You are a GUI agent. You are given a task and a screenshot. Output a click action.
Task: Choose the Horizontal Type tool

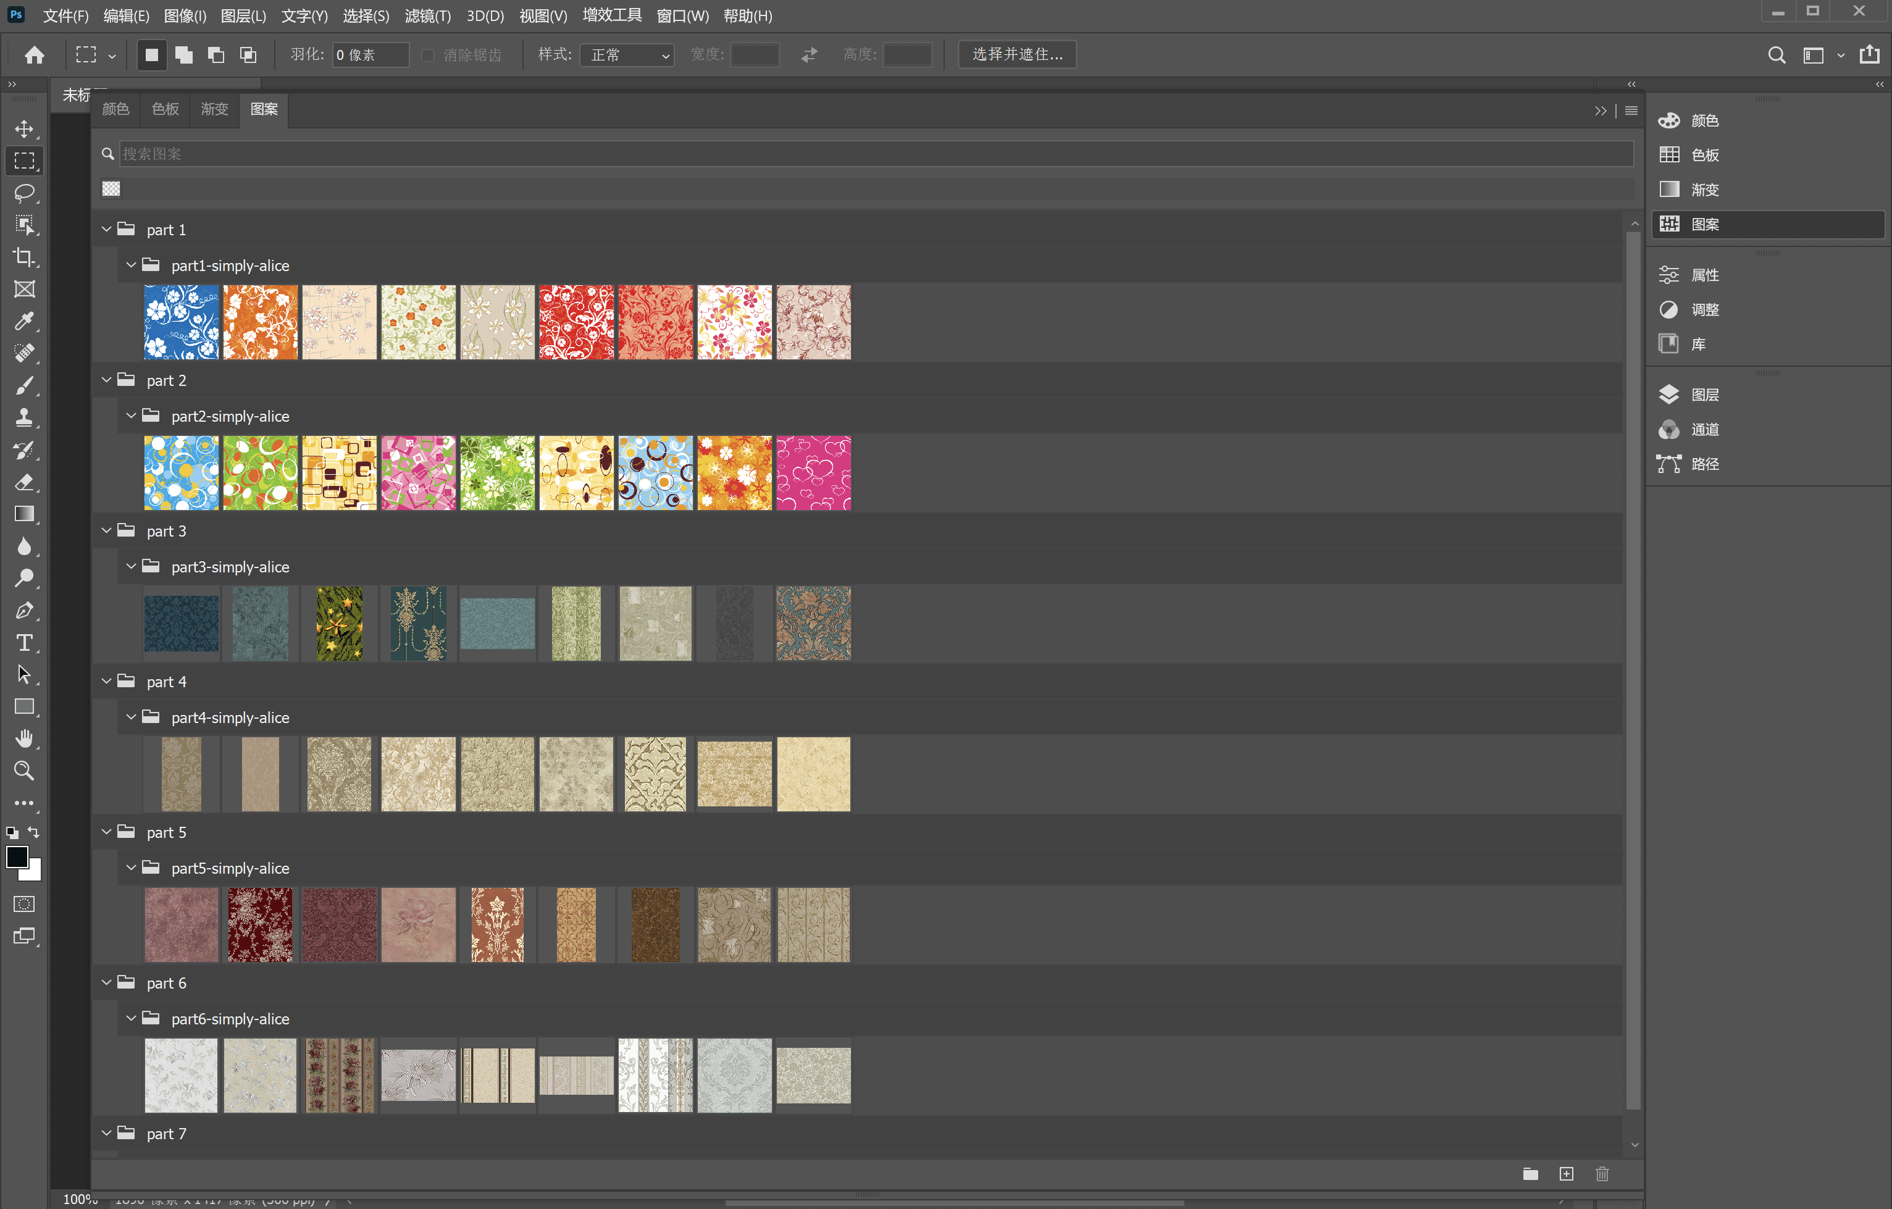pyautogui.click(x=24, y=643)
